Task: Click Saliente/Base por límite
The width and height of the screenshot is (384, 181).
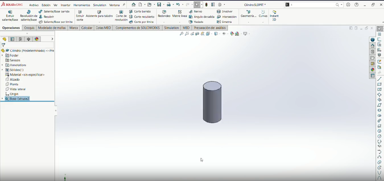Action: point(56,22)
